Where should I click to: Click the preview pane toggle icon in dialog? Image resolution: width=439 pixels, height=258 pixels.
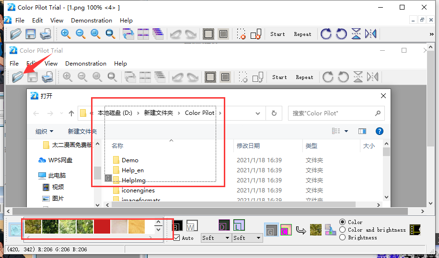point(362,131)
